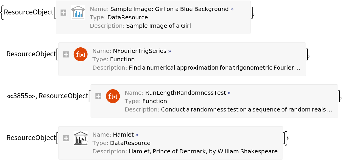The image size is (342, 160).
Task: Click the «3855» omitted items placeholder
Action: [x=20, y=96]
